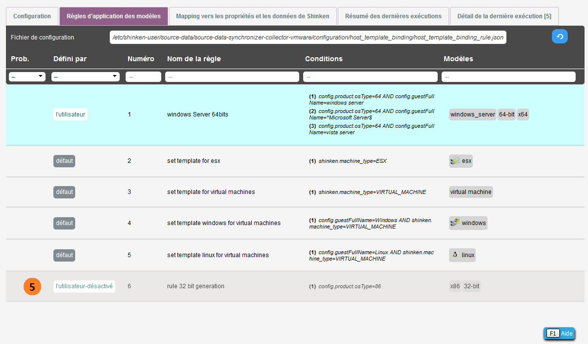Screen dimensions: 588x344
Task: Open Mapping vers les propriétés Shinken tab
Action: coord(252,16)
